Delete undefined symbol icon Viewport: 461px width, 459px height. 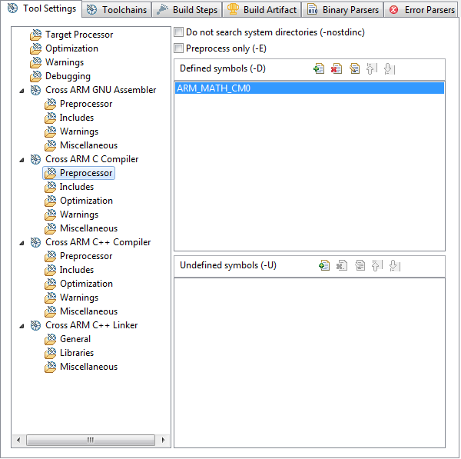pyautogui.click(x=342, y=266)
